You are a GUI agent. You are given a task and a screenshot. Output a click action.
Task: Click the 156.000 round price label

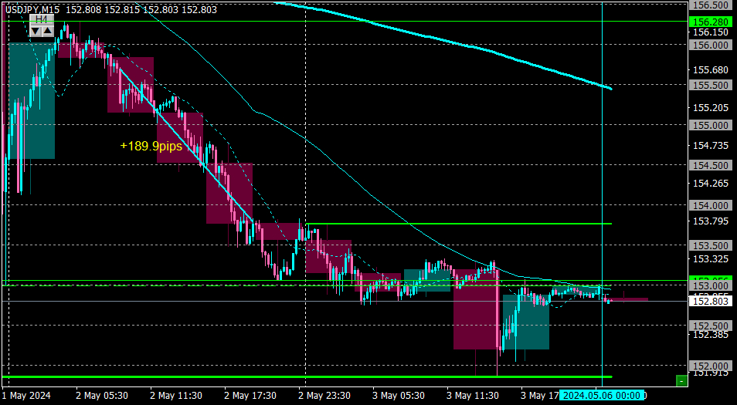click(711, 45)
